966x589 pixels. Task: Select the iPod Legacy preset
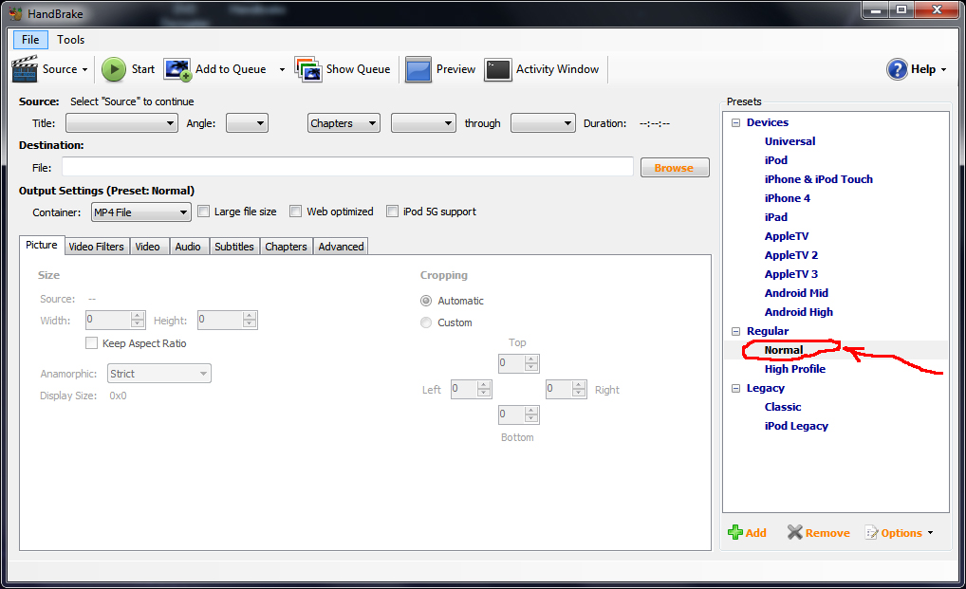(x=796, y=426)
